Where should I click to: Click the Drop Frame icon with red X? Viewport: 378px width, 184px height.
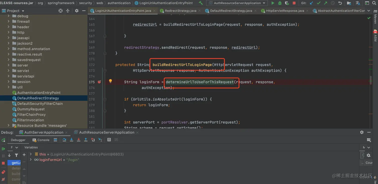click(x=93, y=140)
